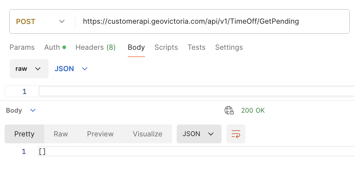Open the POST method dropdown
The height and width of the screenshot is (170, 354).
coord(40,21)
